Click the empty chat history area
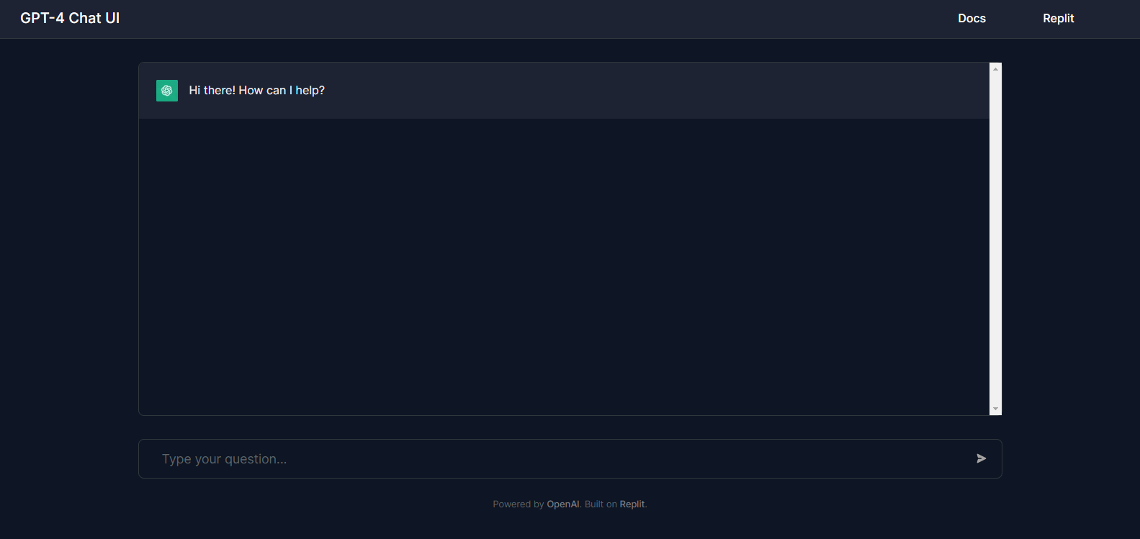Image resolution: width=1140 pixels, height=539 pixels. (562, 266)
